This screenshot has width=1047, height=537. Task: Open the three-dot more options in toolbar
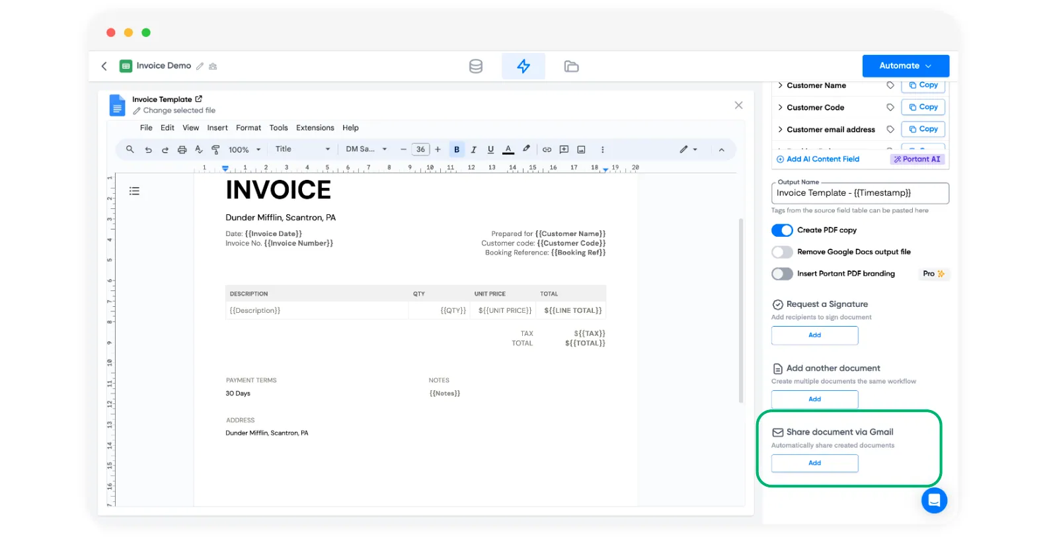[x=602, y=149]
